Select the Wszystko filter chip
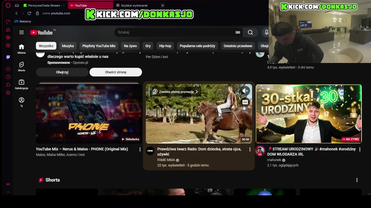This screenshot has height=208, width=371. (46, 46)
